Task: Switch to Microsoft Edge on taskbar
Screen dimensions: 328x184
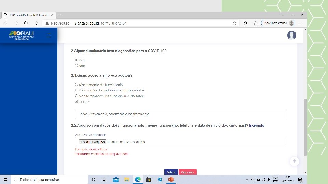Action: point(138,180)
